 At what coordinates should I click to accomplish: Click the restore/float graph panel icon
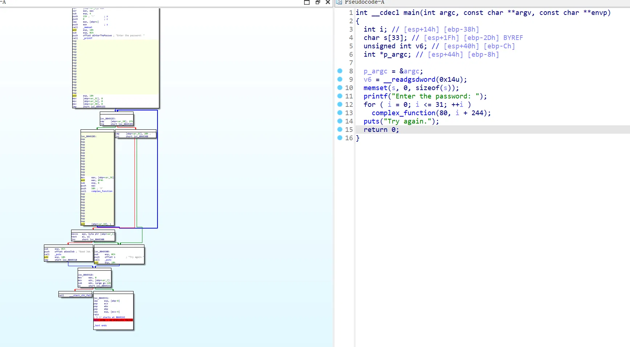318,2
